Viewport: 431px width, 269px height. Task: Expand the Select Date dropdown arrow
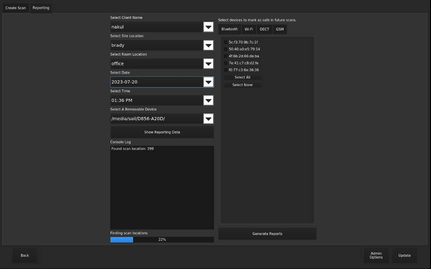208,82
